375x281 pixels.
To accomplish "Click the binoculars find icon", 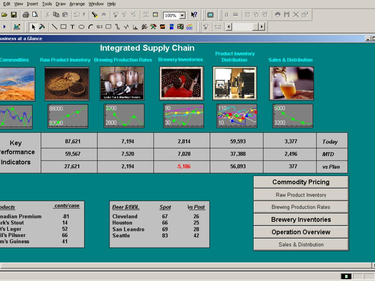I will click(104, 15).
